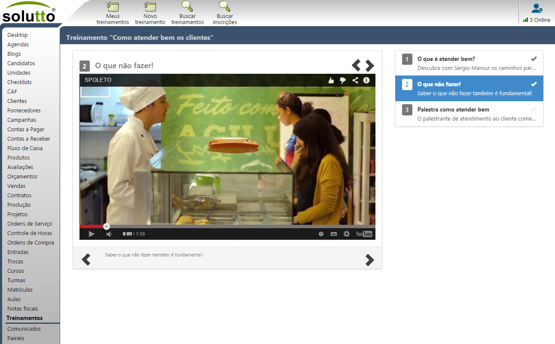Viewport: 555px width, 344px height.
Task: Open Ordens de Compra in sidebar
Action: [30, 243]
